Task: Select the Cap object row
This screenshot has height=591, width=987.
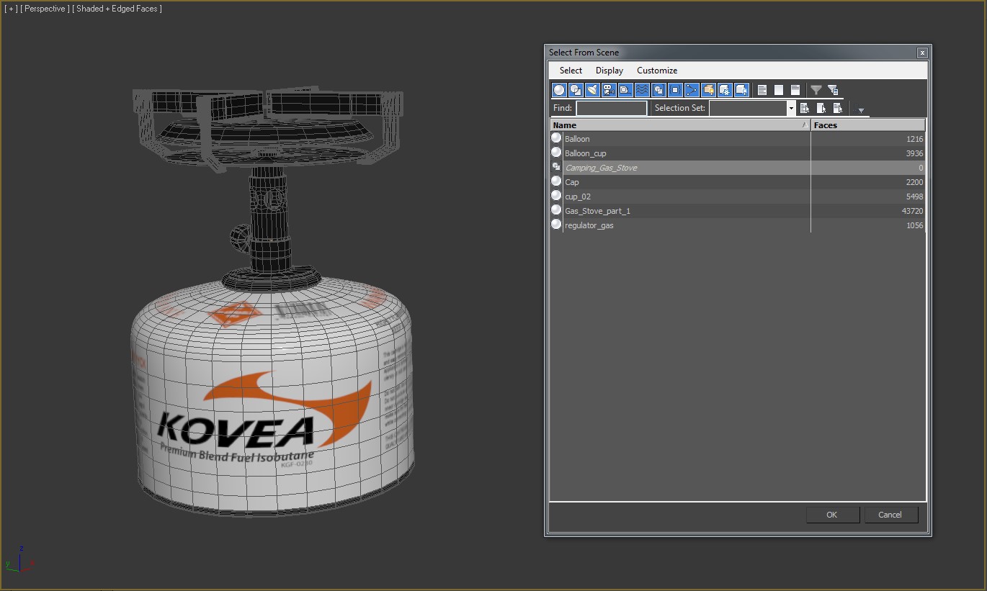Action: [737, 182]
